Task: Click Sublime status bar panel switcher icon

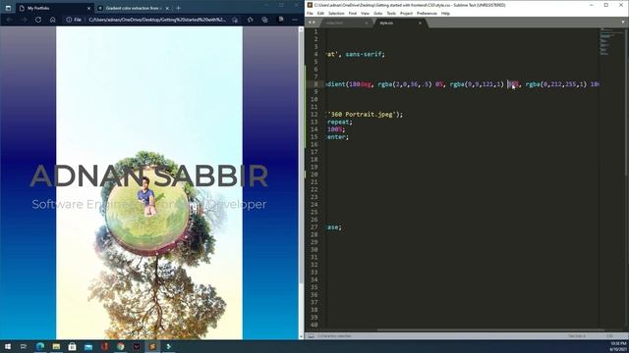Action: [x=311, y=336]
